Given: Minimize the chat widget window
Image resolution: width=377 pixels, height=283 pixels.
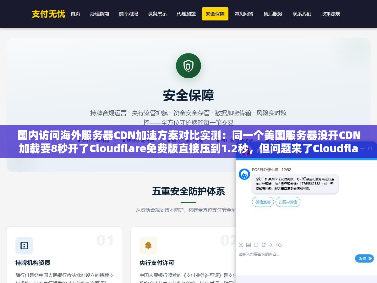Looking at the screenshot, I should [x=362, y=148].
